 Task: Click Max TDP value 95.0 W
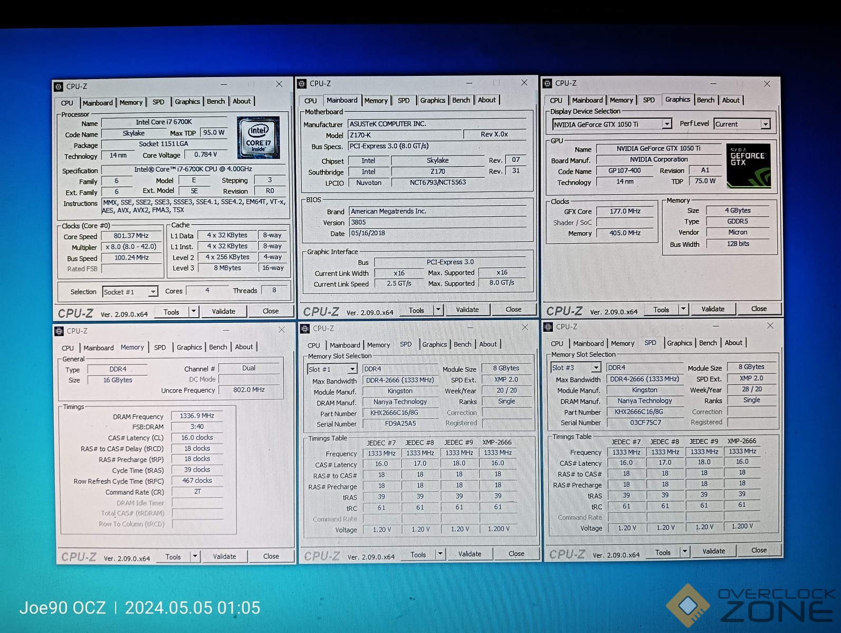tap(214, 132)
